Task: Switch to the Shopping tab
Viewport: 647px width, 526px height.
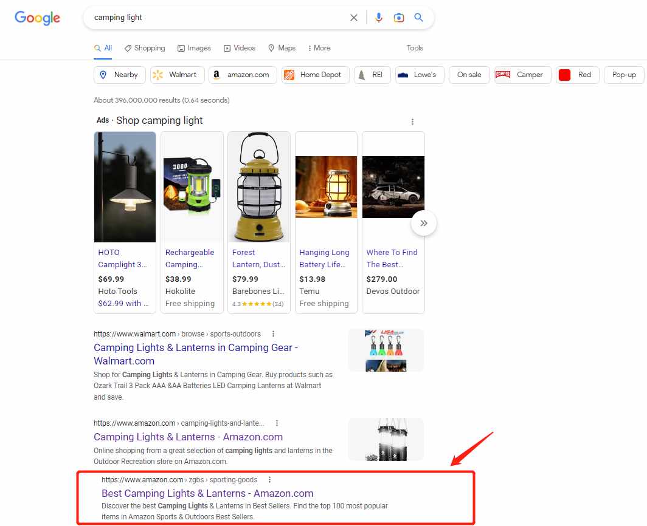Action: pos(145,48)
